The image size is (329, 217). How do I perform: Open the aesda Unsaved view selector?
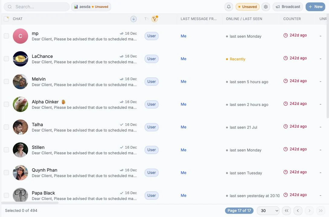(91, 7)
